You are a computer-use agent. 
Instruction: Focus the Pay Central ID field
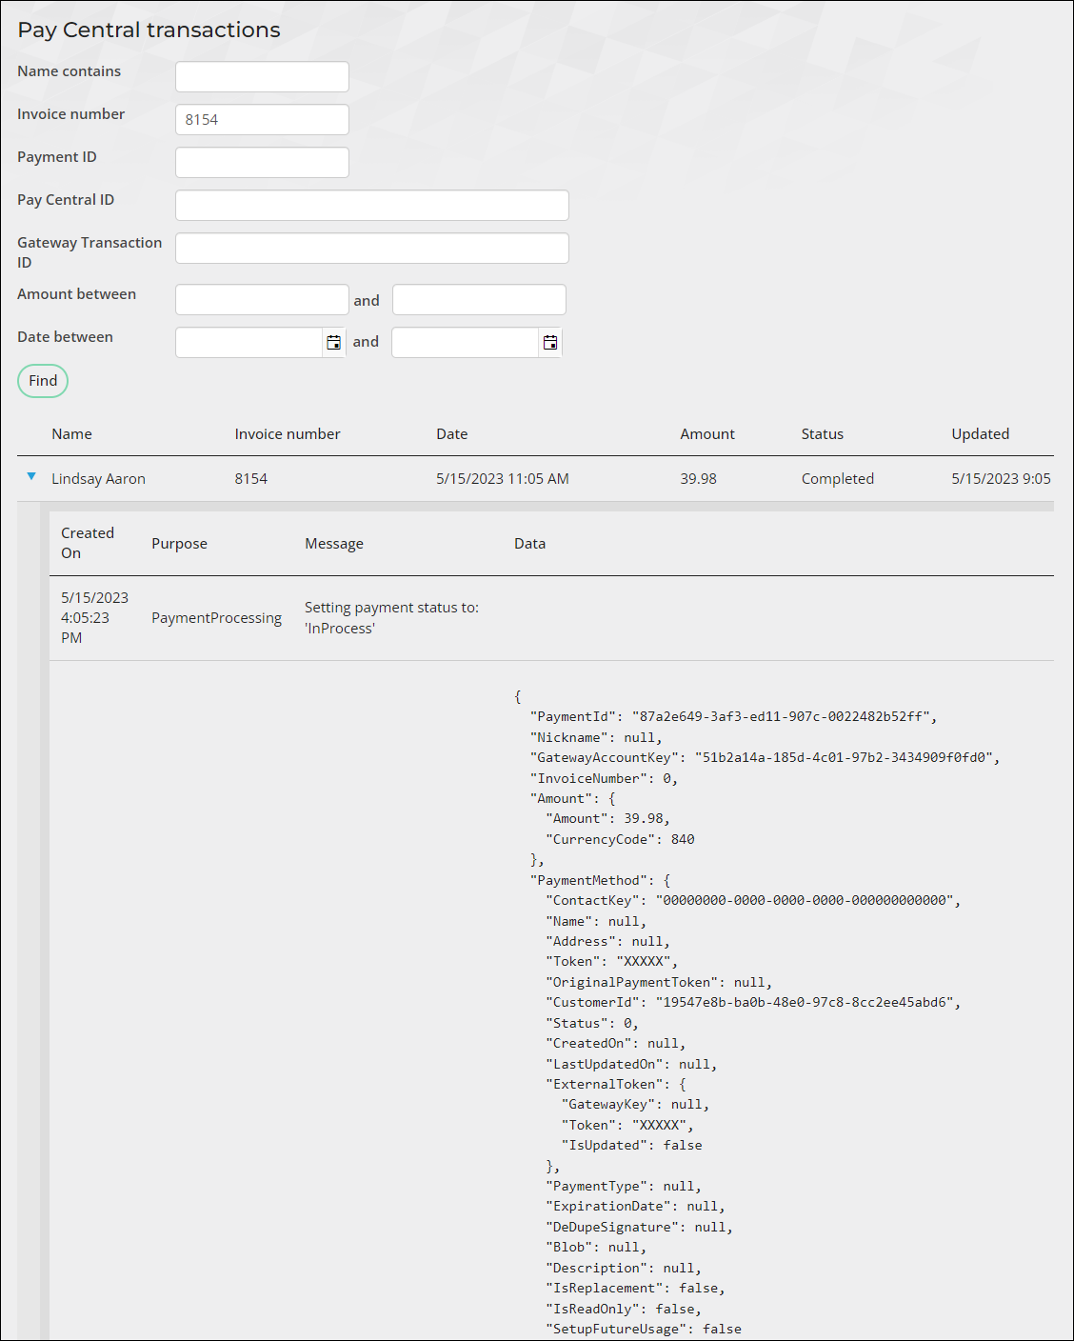(x=372, y=206)
